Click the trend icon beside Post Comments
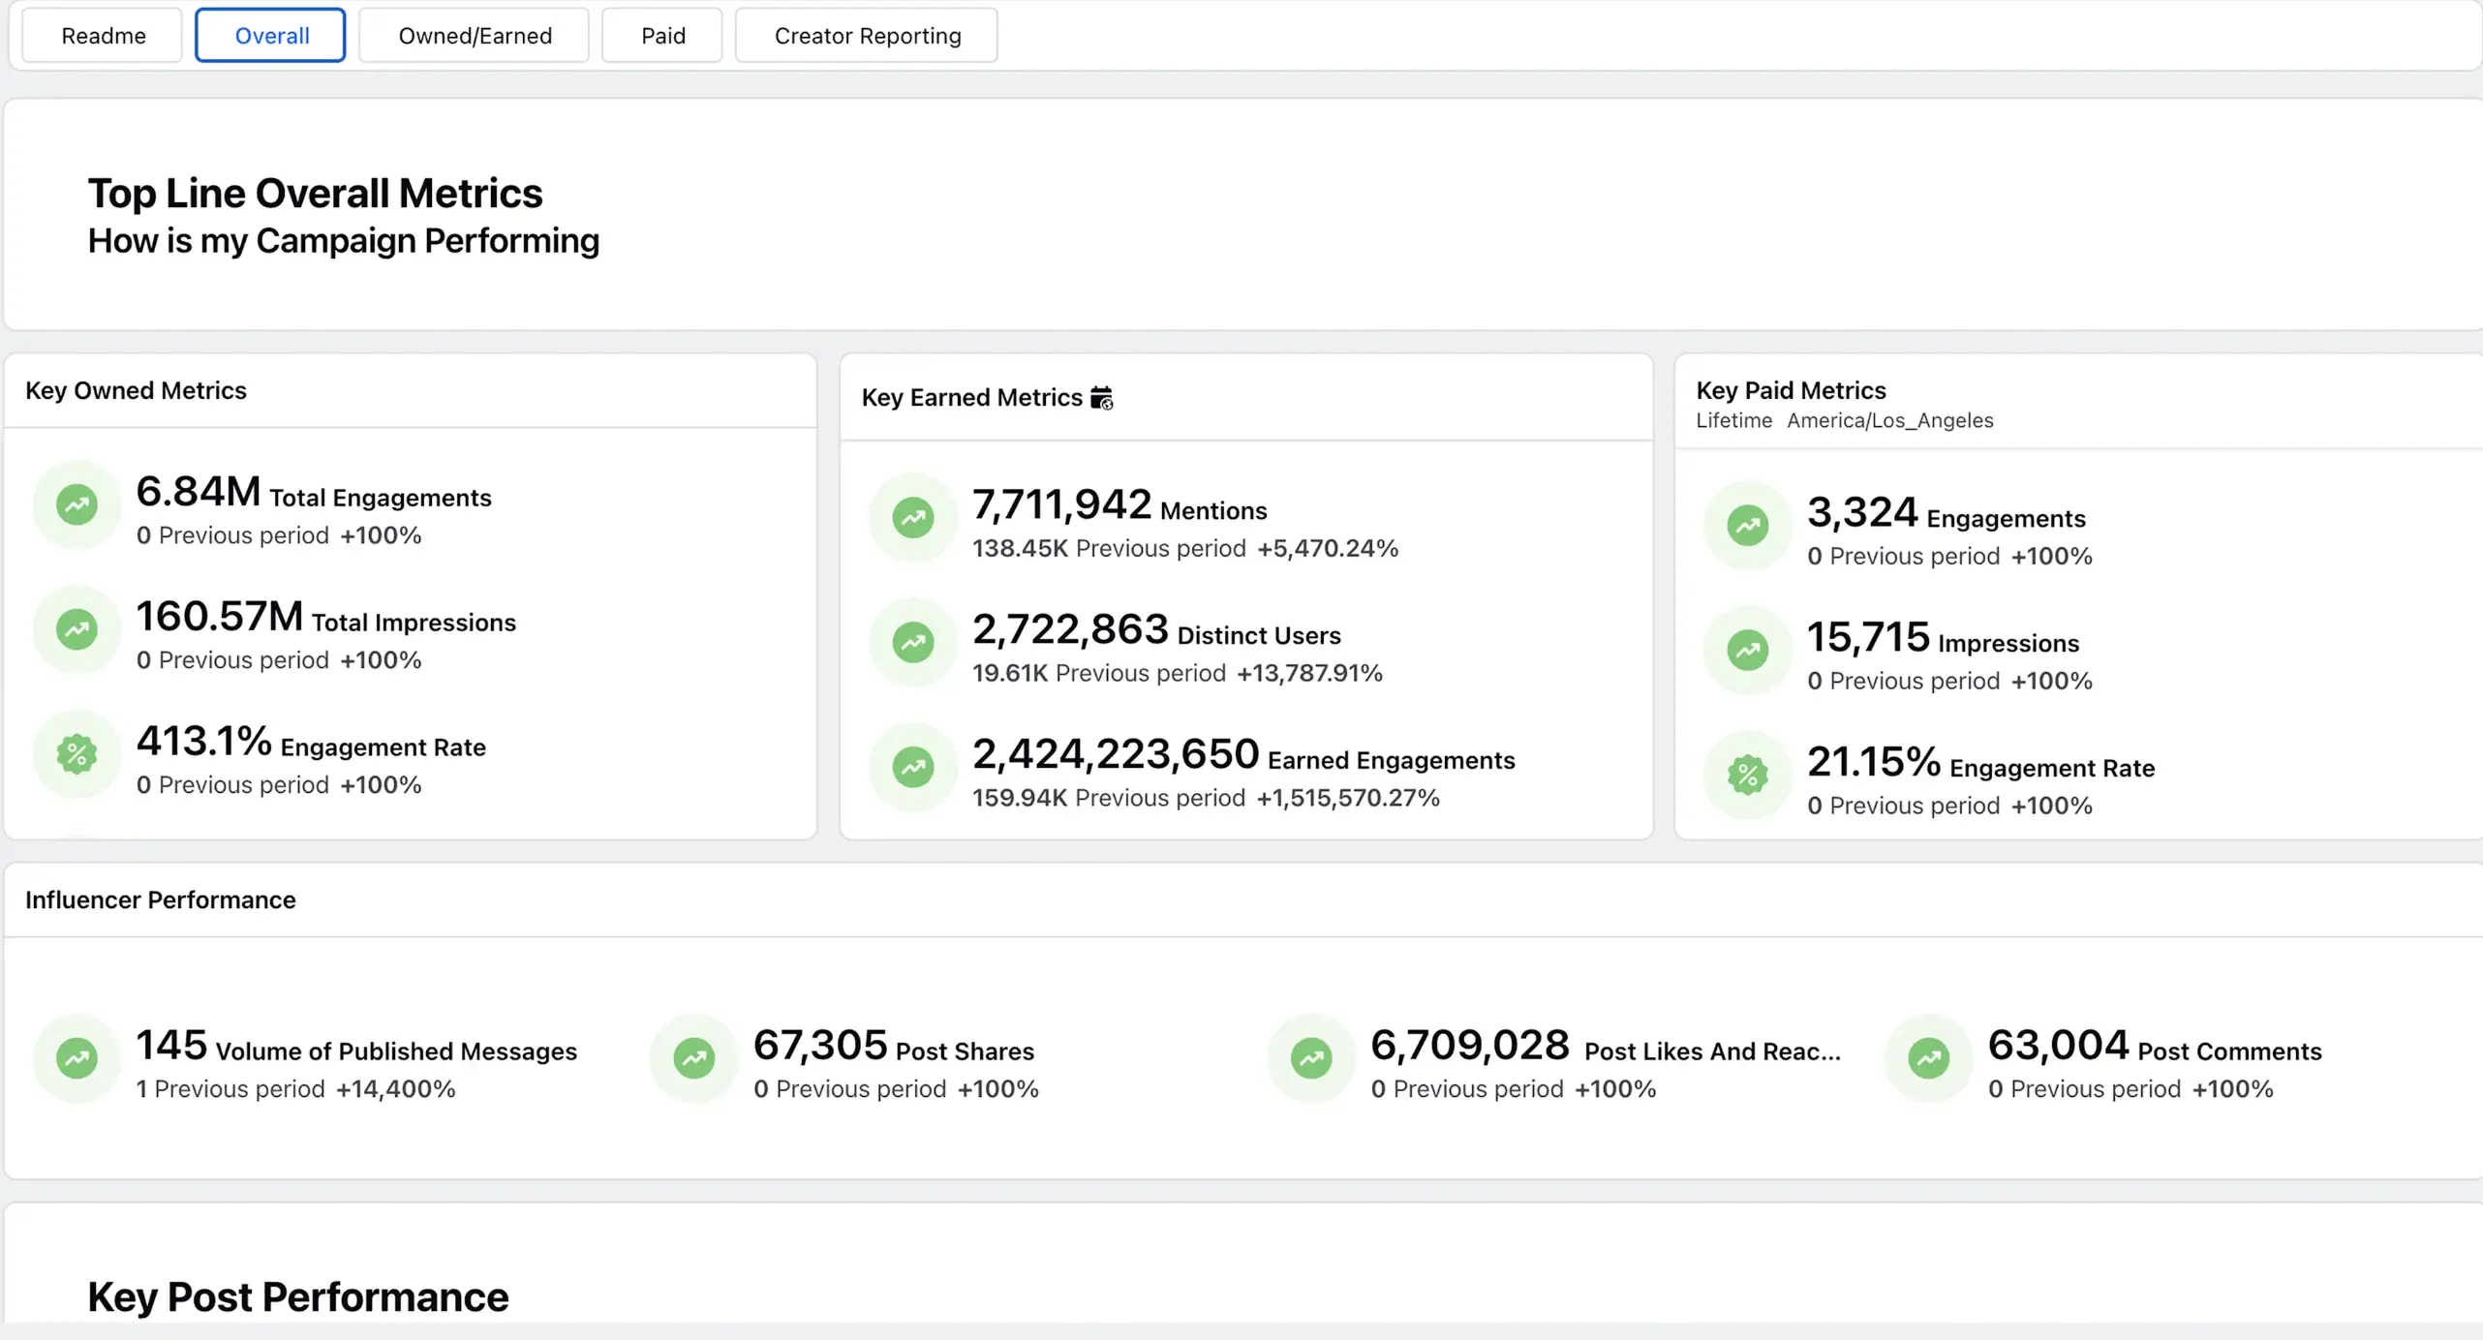 tap(1929, 1058)
